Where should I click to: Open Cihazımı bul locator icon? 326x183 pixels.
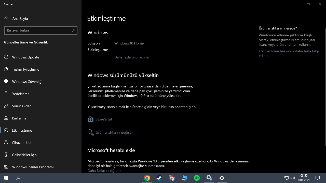click(6, 143)
